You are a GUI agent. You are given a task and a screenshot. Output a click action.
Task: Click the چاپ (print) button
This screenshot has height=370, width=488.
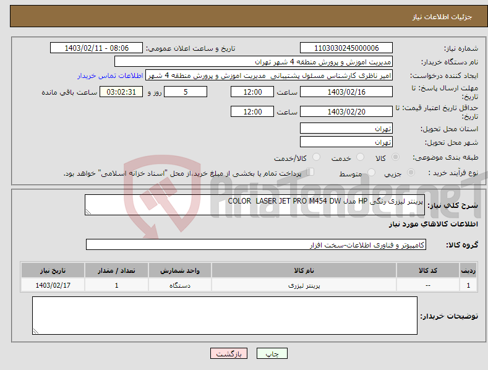(x=272, y=353)
